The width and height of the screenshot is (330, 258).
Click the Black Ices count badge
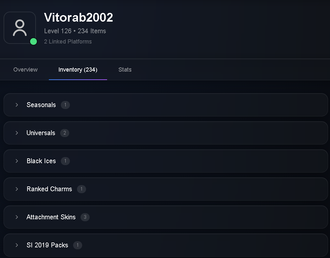[x=65, y=161]
